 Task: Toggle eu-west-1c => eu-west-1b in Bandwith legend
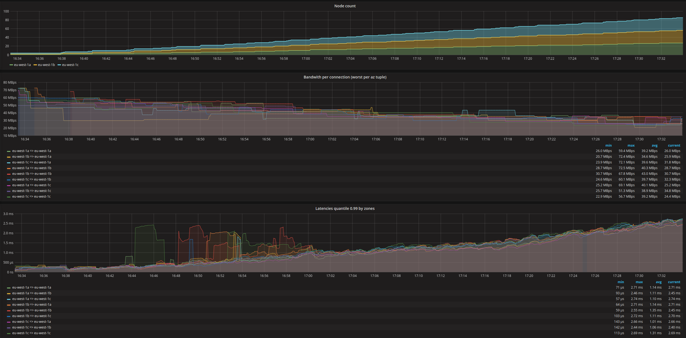coord(32,179)
